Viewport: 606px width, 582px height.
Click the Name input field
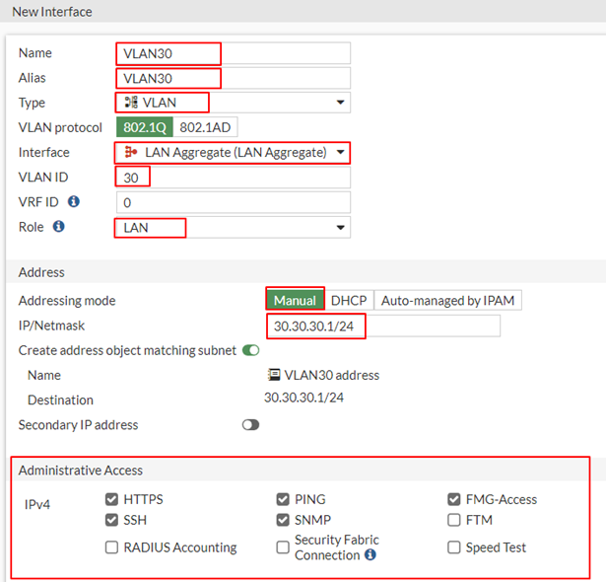click(234, 53)
